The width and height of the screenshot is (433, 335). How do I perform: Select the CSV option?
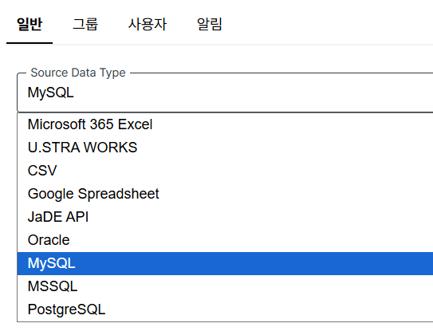tap(225, 171)
